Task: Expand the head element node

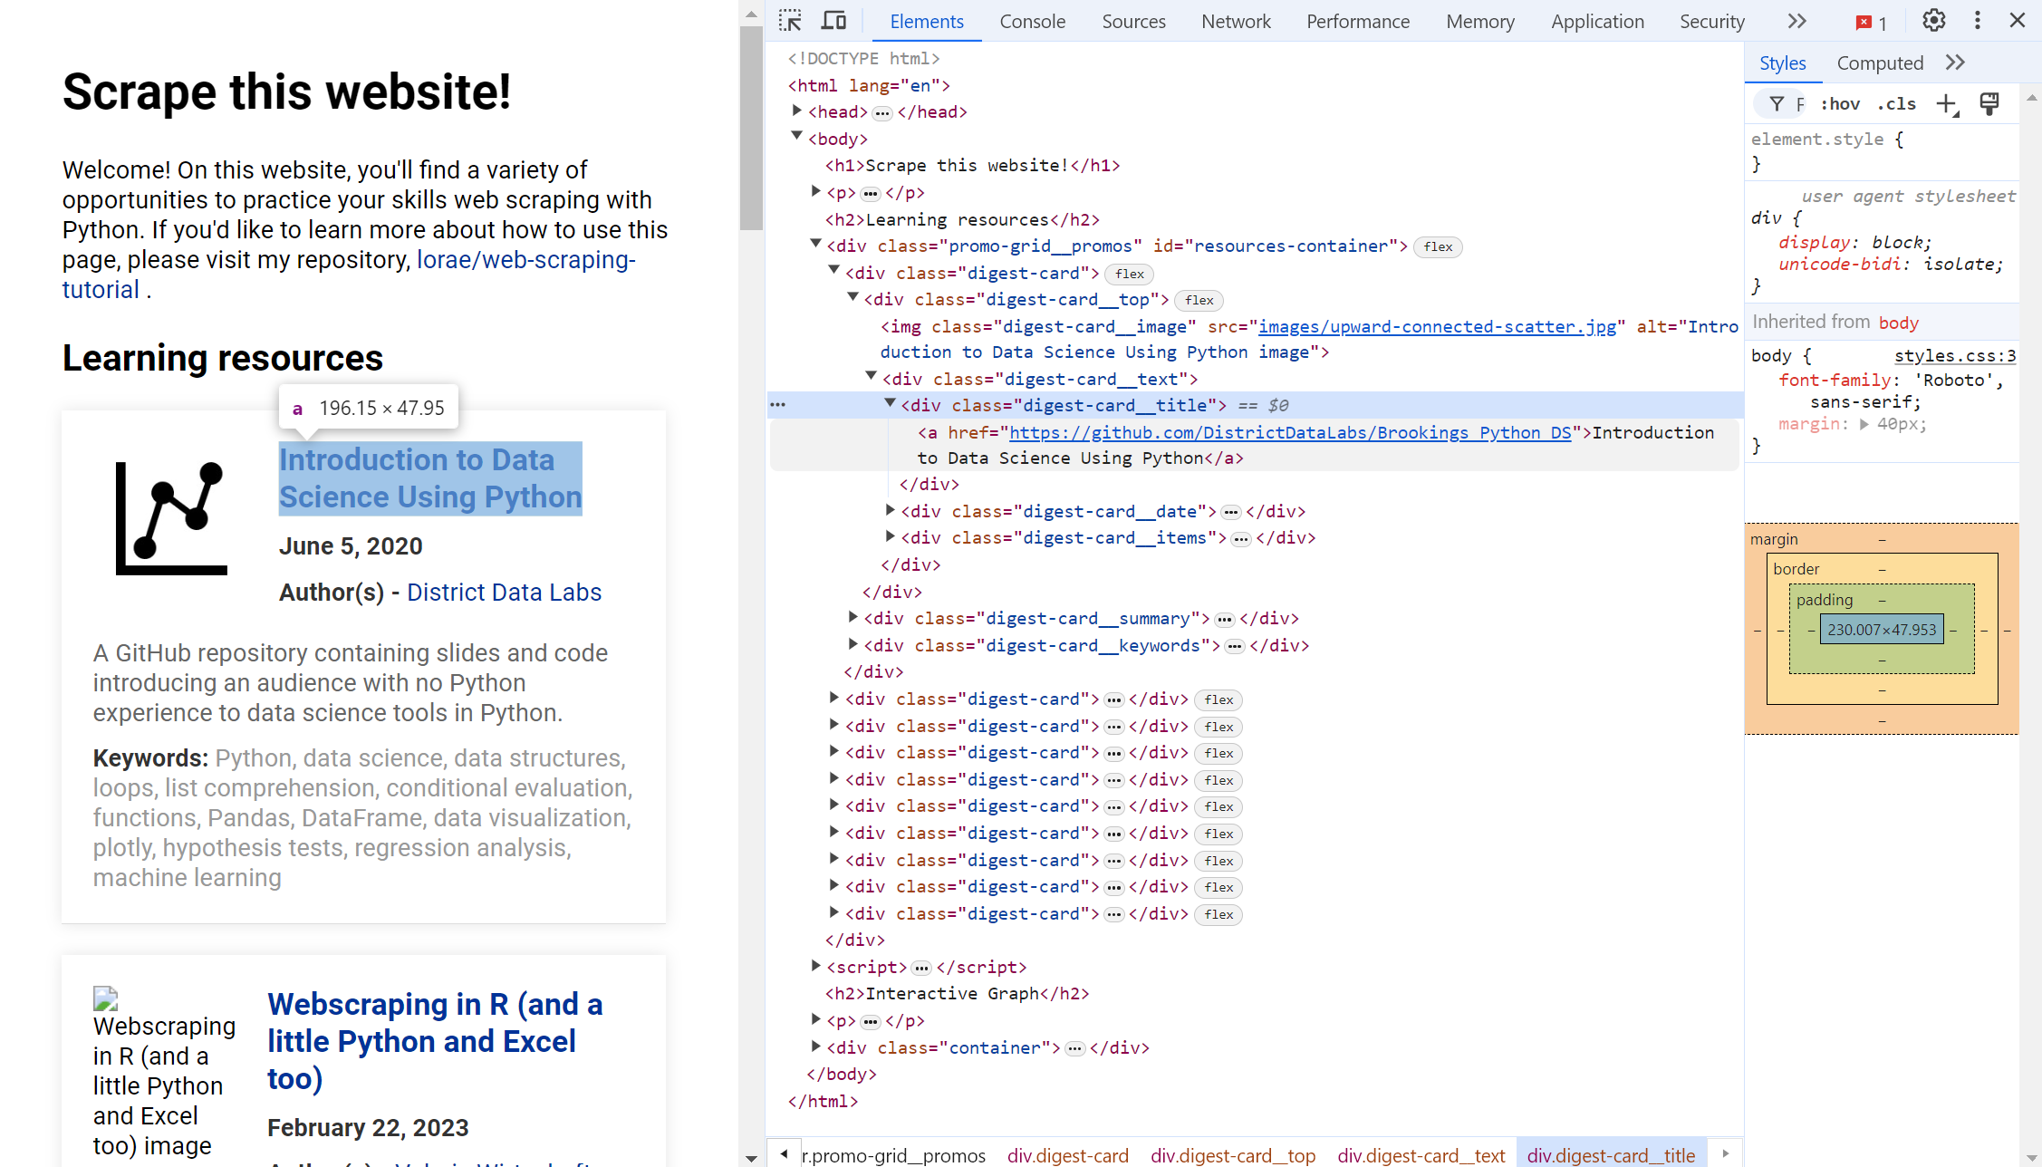Action: point(796,111)
